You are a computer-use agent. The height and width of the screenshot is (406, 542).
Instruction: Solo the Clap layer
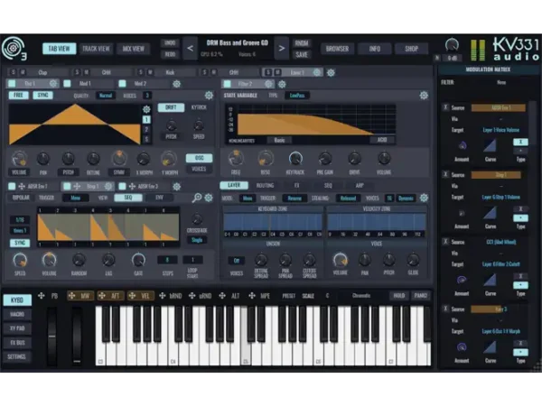(x=14, y=72)
